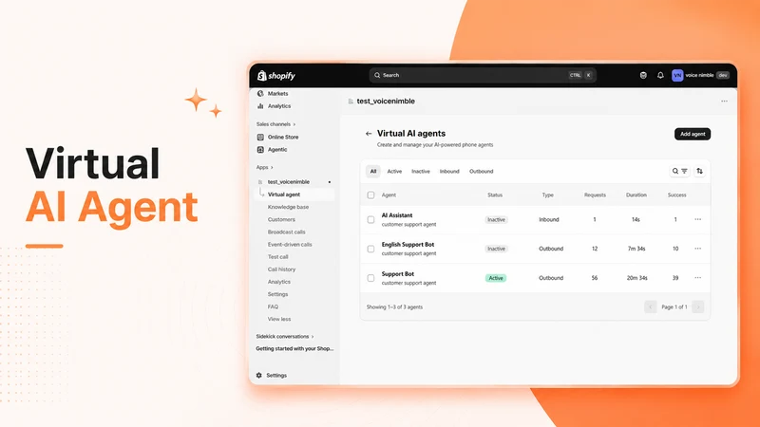Image resolution: width=760 pixels, height=427 pixels.
Task: Open Getting started with your Shop conversation
Action: 294,348
